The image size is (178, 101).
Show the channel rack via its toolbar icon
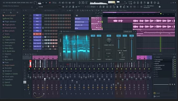(x=107, y=7)
